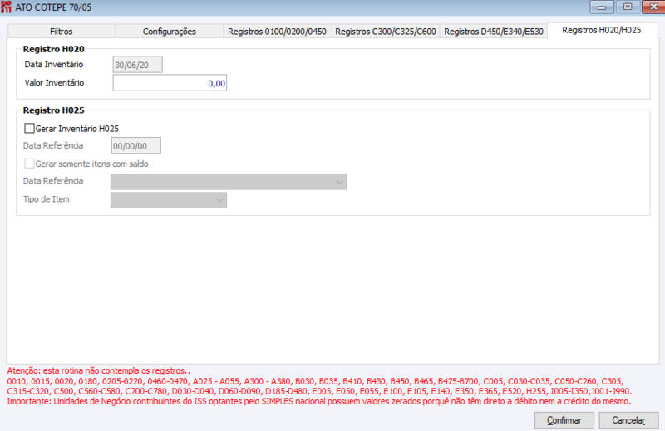Click the 'Data Inventário' label
Viewport: 665px width, 431px height.
pyautogui.click(x=54, y=65)
